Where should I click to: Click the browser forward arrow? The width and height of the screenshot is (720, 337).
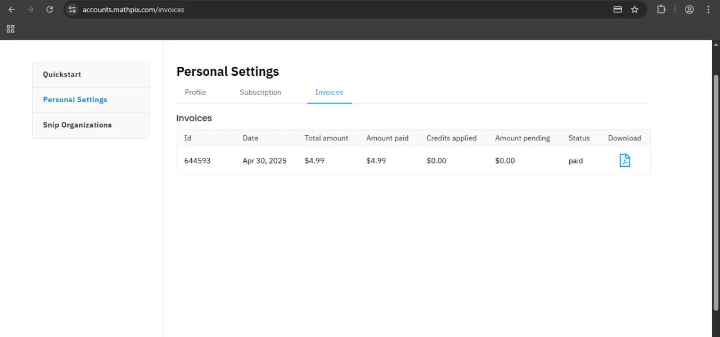[30, 10]
